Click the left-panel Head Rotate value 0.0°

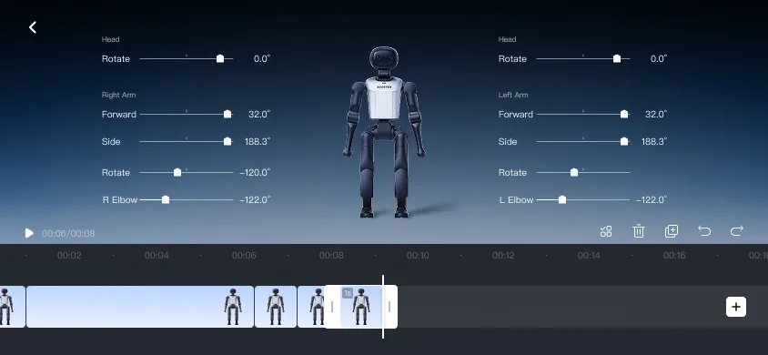click(x=262, y=59)
